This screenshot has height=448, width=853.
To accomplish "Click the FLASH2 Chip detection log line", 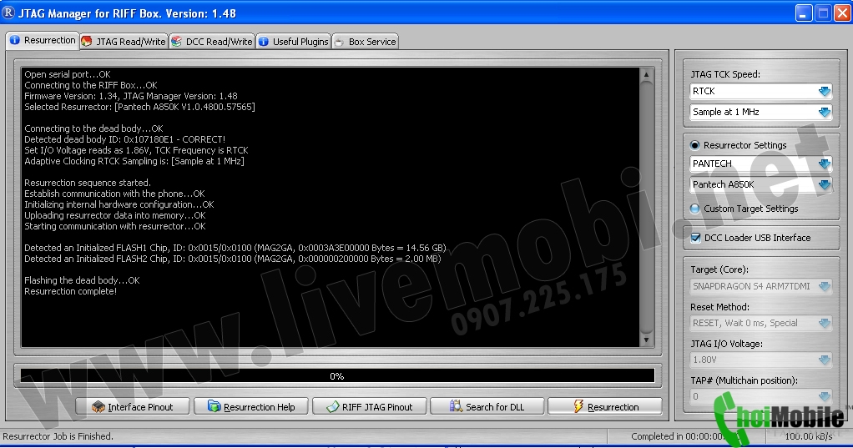I will [x=233, y=259].
